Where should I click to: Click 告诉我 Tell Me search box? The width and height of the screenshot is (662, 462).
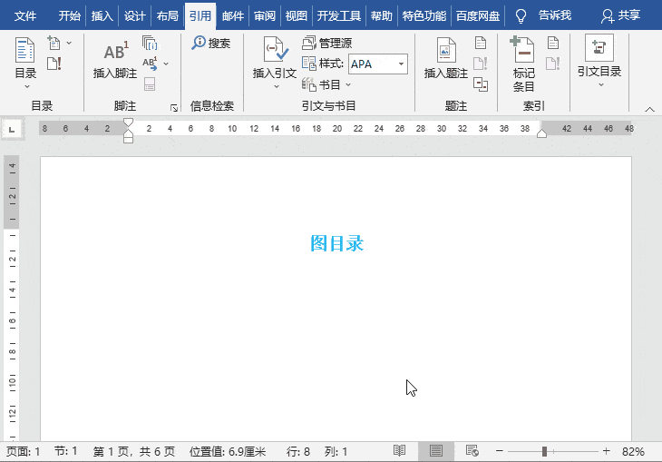(x=555, y=15)
